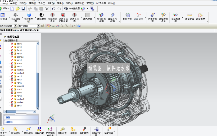Open the 图层设置 layer settings icon
This screenshot has width=217, height=136.
[x=128, y=17]
